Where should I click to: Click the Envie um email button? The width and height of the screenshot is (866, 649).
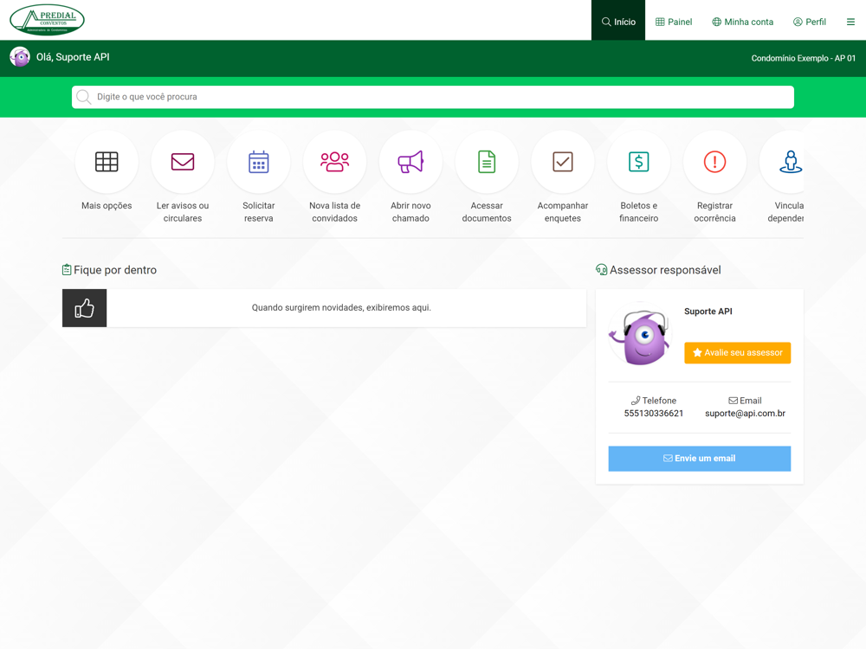699,459
